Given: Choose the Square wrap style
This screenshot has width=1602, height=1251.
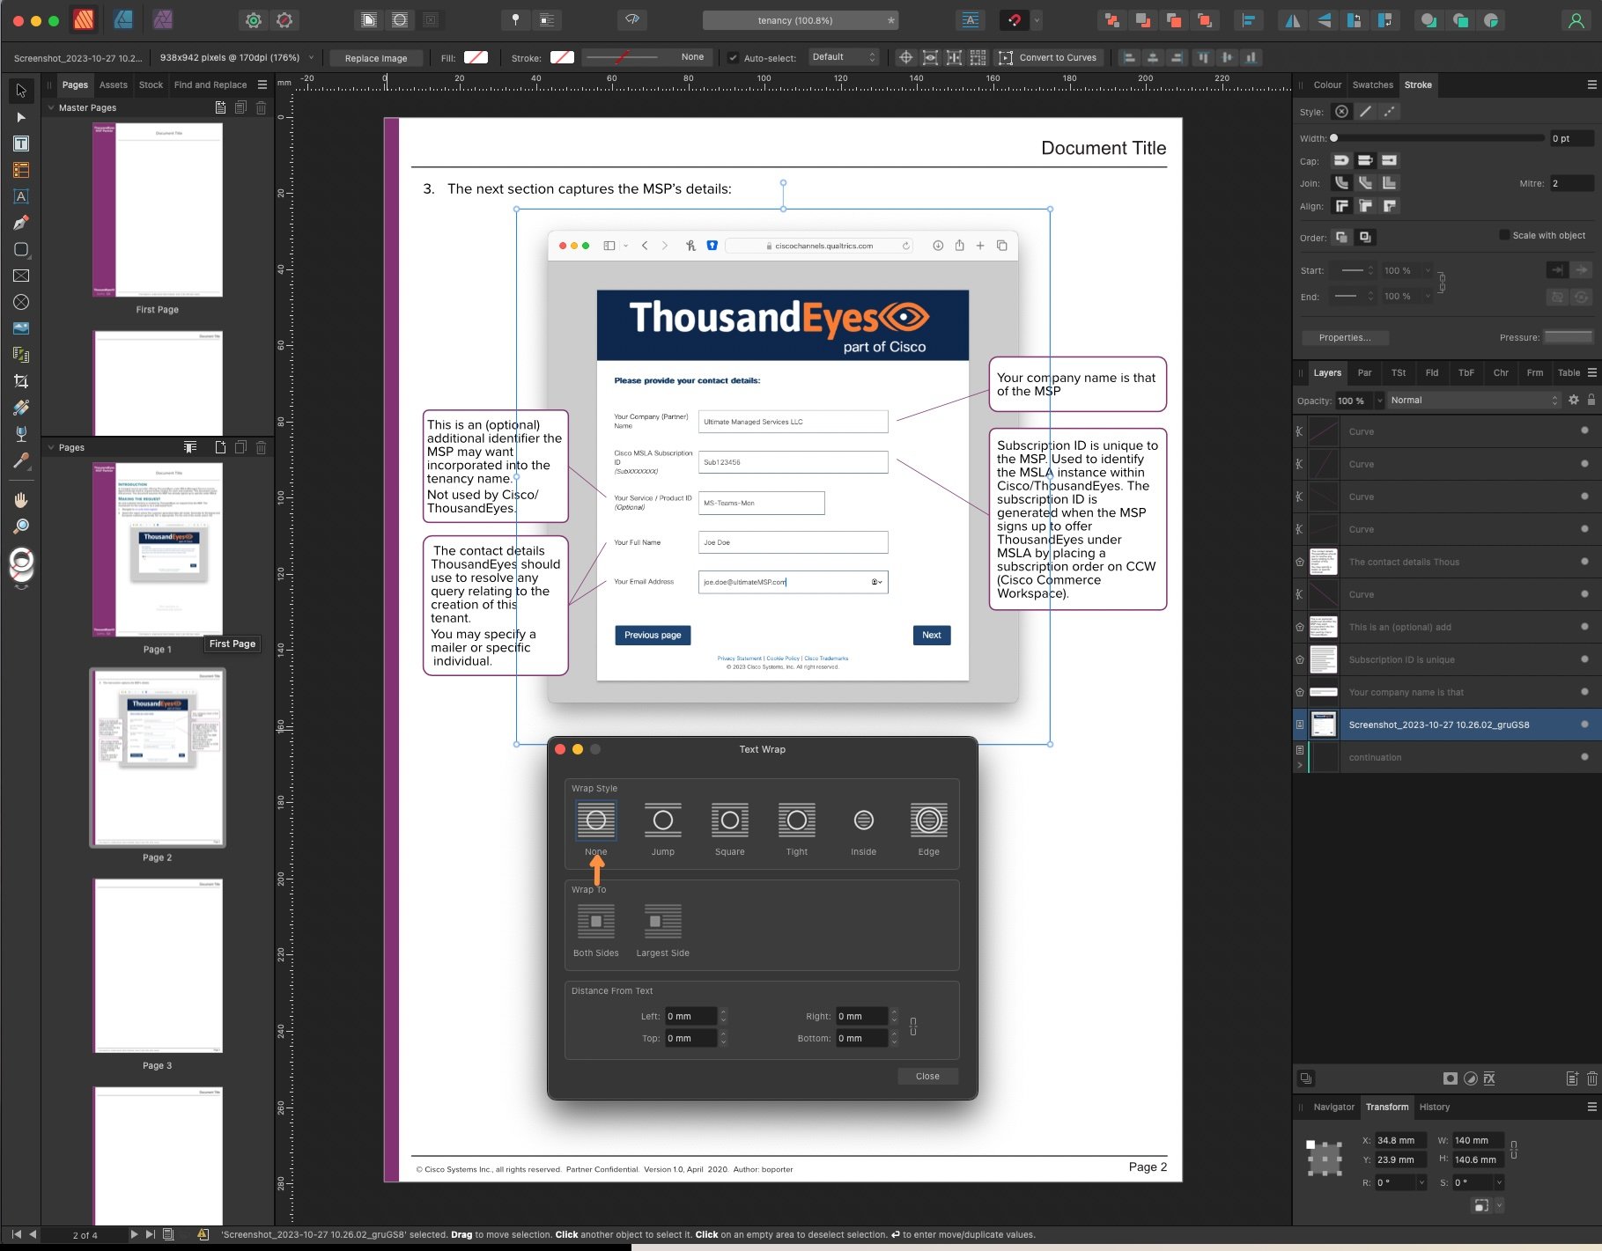Looking at the screenshot, I should 730,828.
